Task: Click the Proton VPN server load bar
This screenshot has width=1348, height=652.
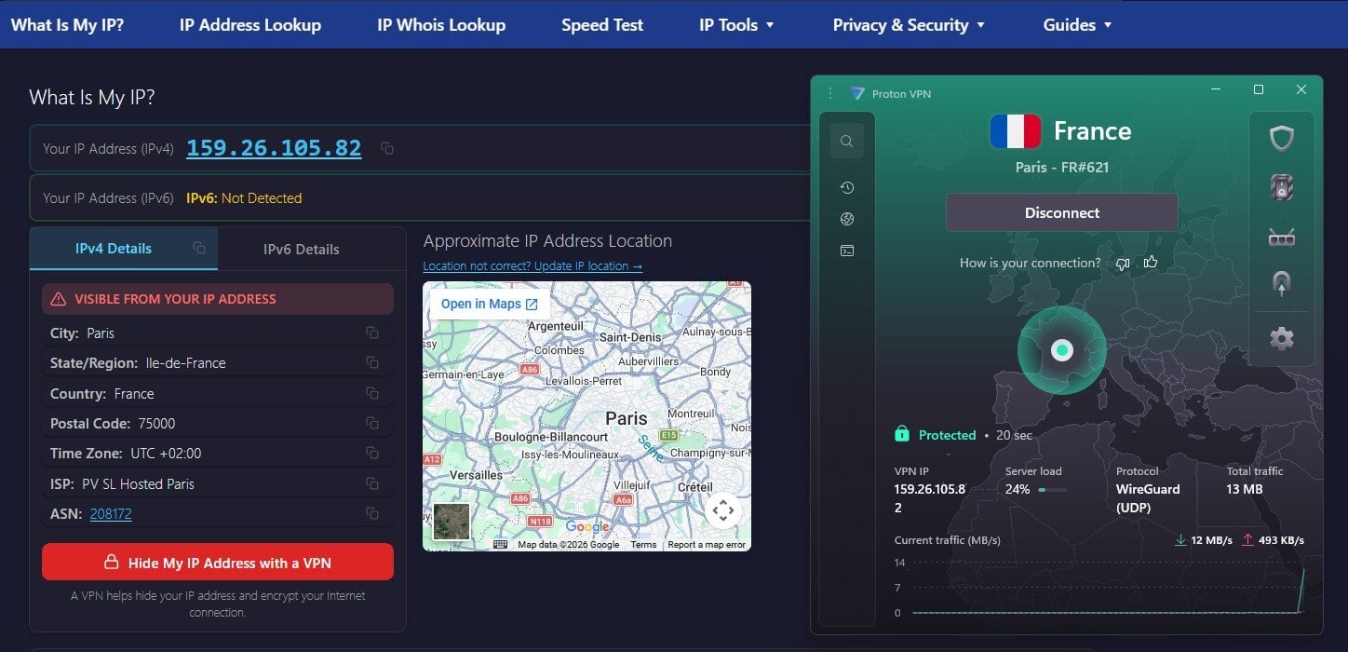Action: tap(1053, 489)
